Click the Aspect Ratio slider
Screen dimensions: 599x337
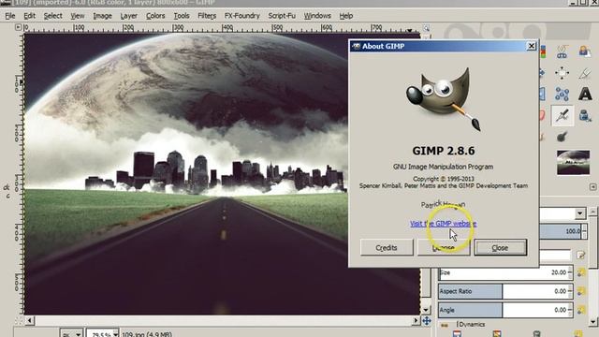[505, 291]
